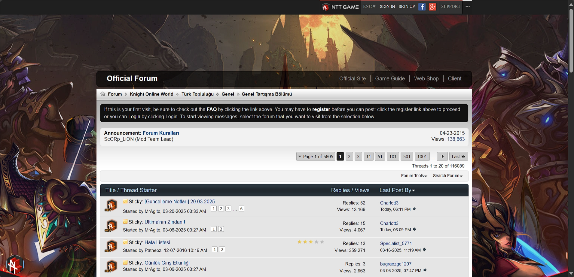Click the sticky note icon before Günlük Giriş Etkinliği
The width and height of the screenshot is (574, 277).
[125, 263]
